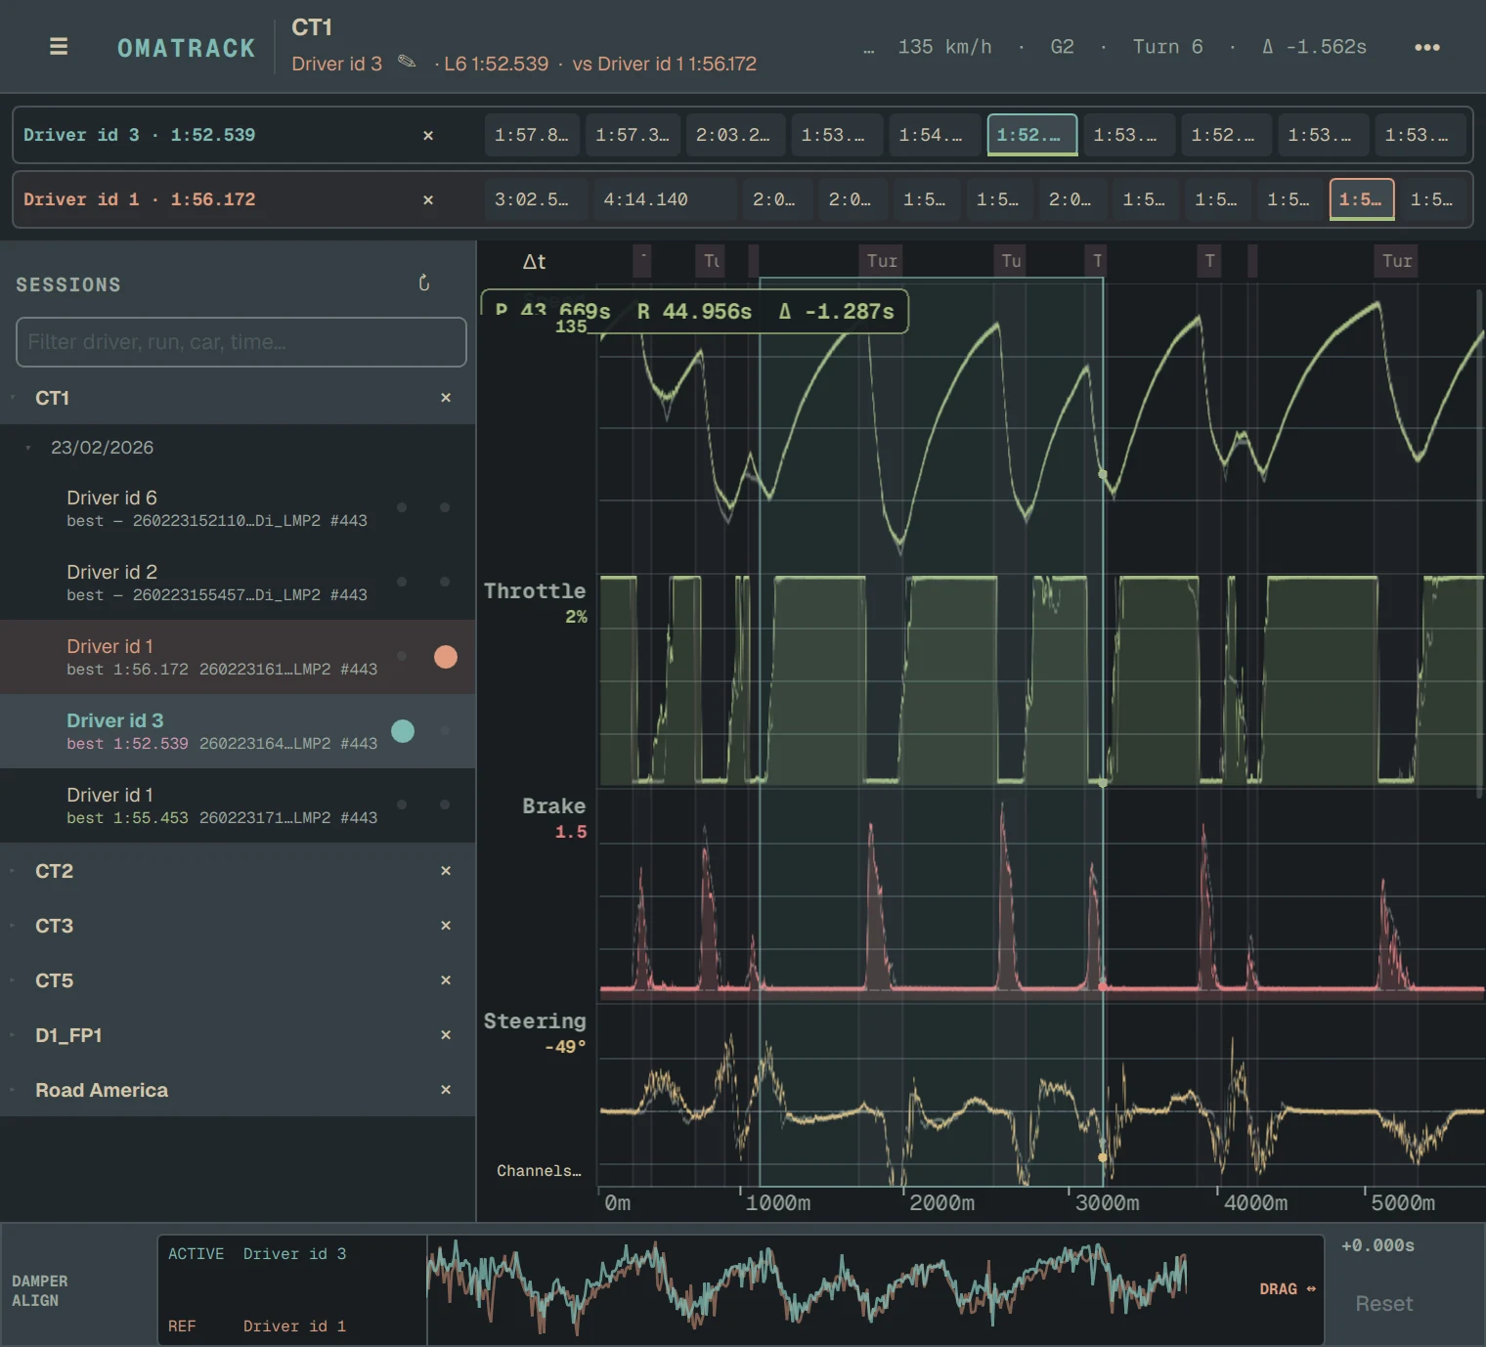Click the X icon on the CT1 group
This screenshot has width=1486, height=1347.
pyautogui.click(x=446, y=398)
